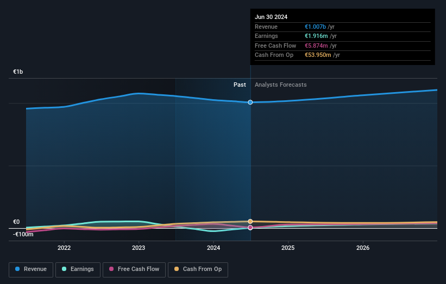446x284 pixels.
Task: Toggle the Free Cash Flow legend button
Action: [x=134, y=269]
